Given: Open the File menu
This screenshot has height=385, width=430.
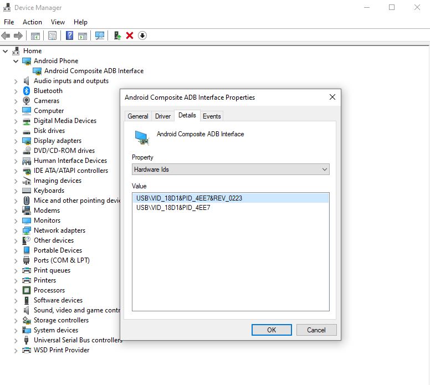Looking at the screenshot, I should point(9,22).
